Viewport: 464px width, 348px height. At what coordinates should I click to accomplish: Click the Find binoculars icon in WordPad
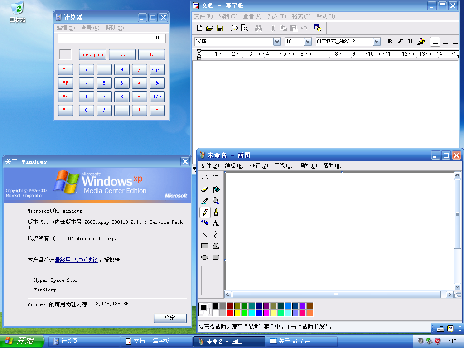(x=258, y=28)
